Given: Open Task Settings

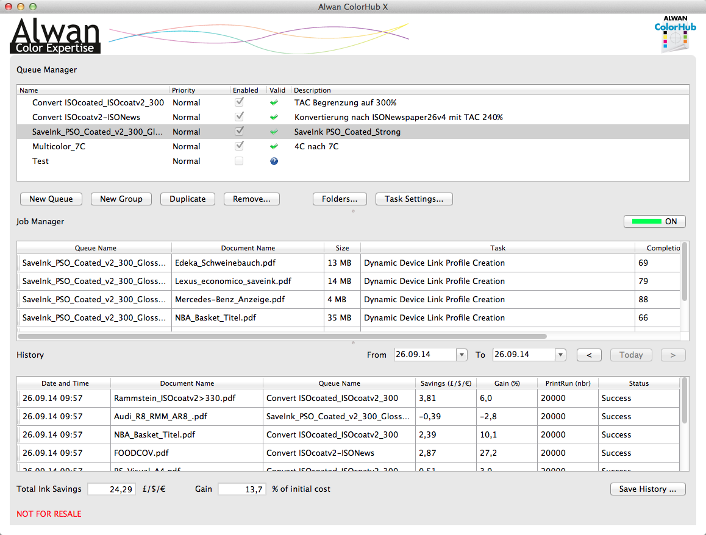Looking at the screenshot, I should 414,199.
